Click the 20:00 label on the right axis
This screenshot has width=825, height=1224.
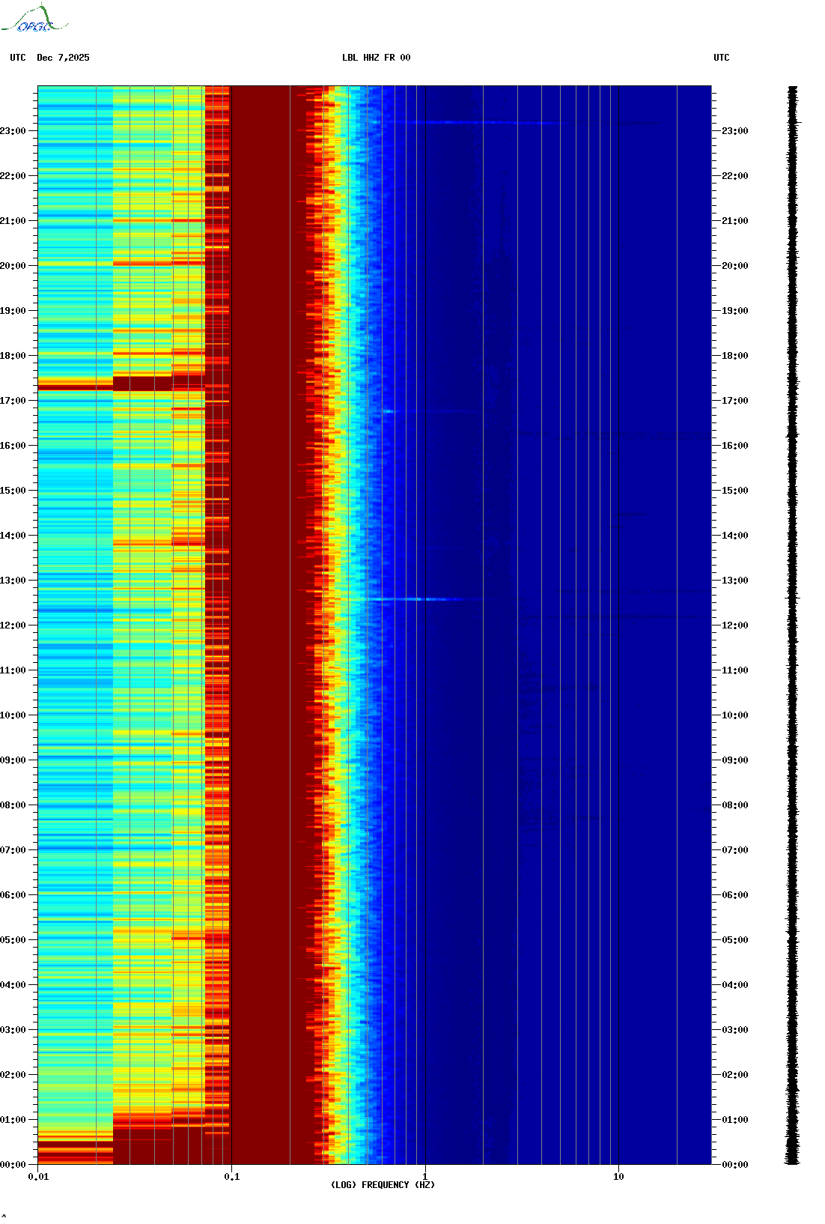click(x=734, y=266)
